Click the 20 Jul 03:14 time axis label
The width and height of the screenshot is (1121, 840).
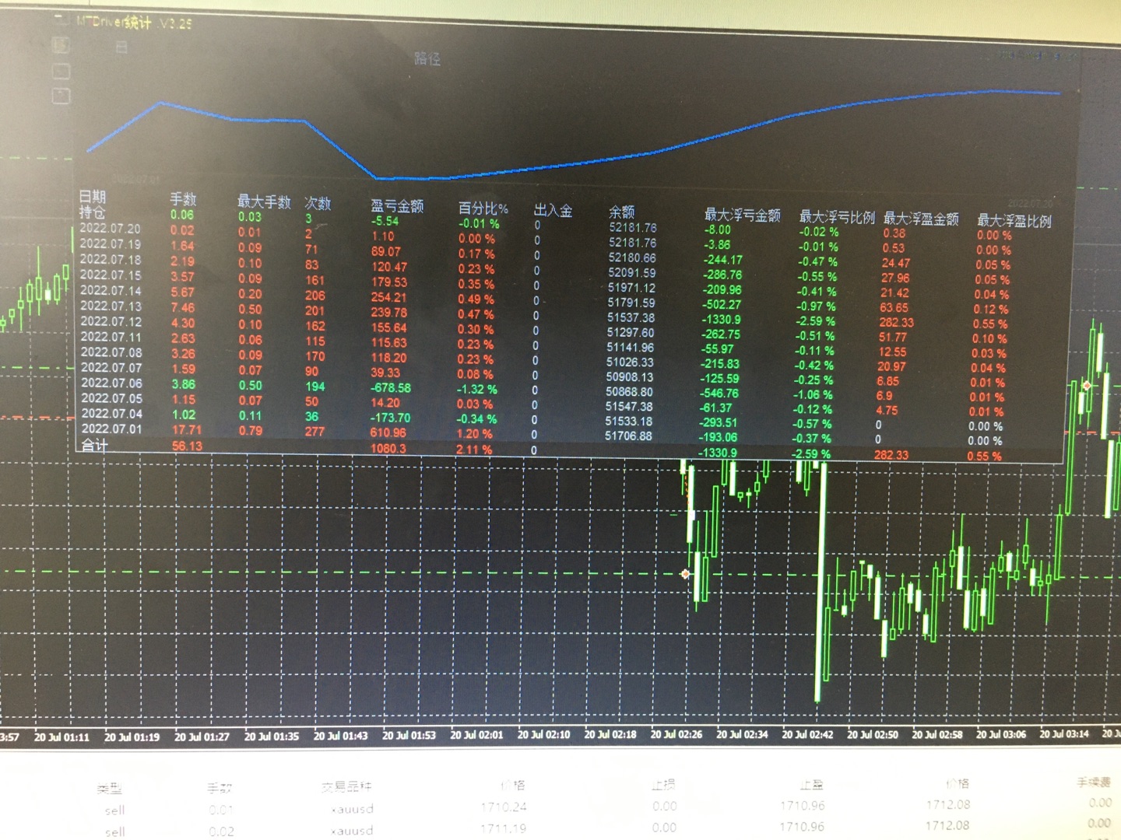(x=1064, y=734)
